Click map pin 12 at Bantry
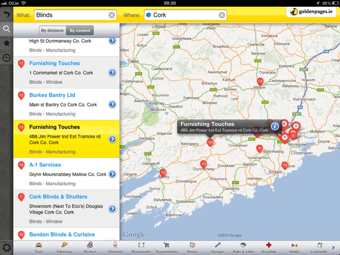340x255 pixels. tap(163, 173)
